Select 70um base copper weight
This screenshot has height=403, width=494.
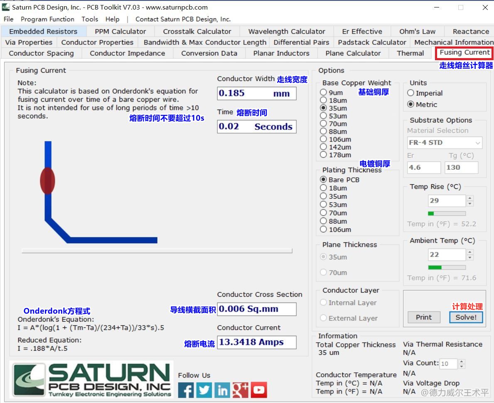pos(324,124)
